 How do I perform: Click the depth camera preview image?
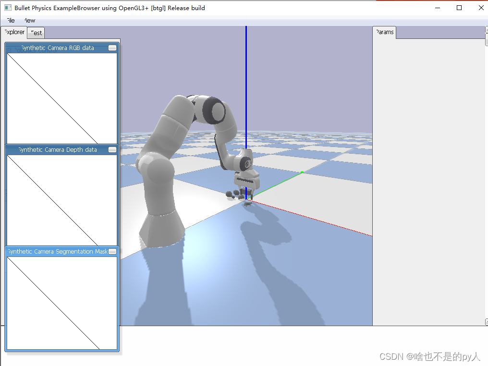(x=61, y=199)
